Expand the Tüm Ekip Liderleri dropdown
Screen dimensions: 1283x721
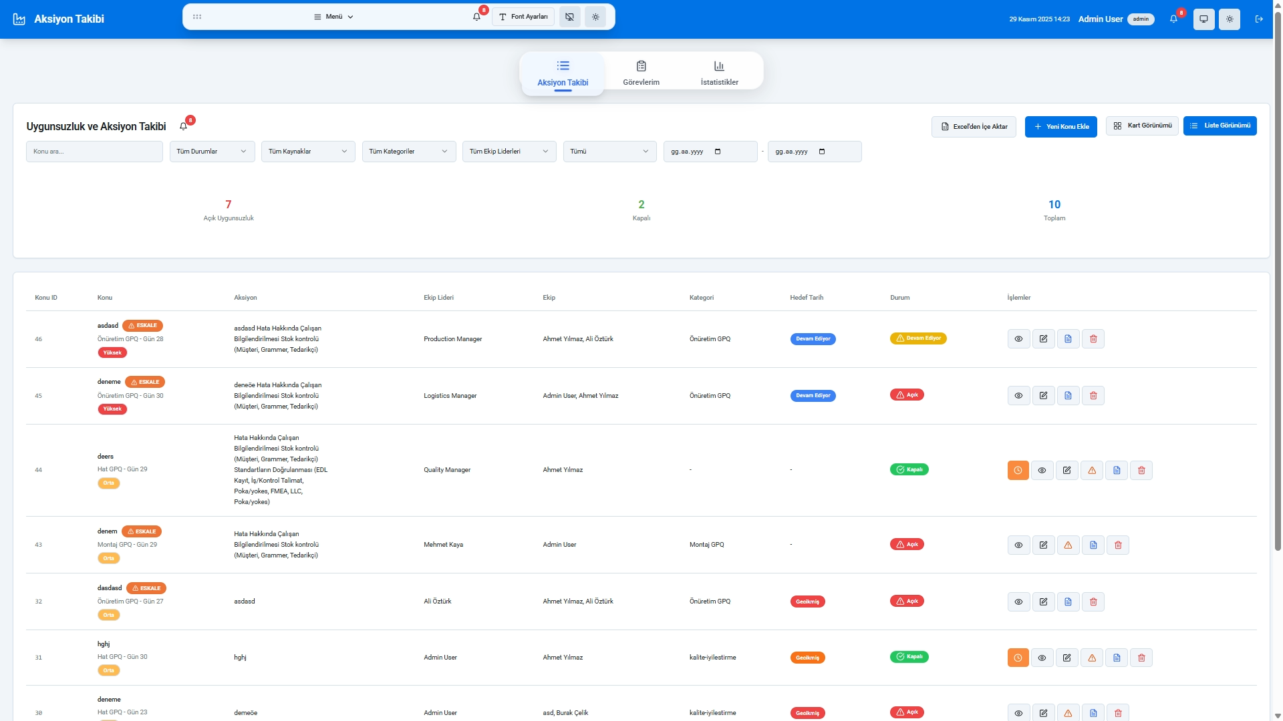point(509,151)
